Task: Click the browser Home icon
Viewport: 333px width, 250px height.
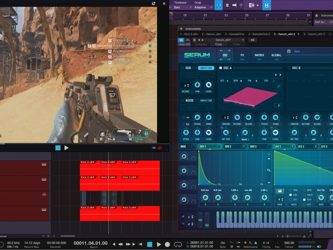Action: (316, 15)
